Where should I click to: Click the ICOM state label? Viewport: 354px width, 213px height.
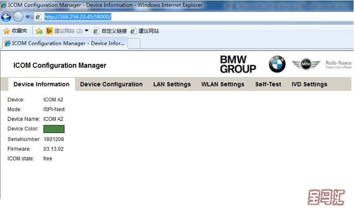click(21, 159)
